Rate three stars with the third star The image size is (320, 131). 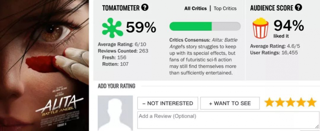(x=291, y=102)
